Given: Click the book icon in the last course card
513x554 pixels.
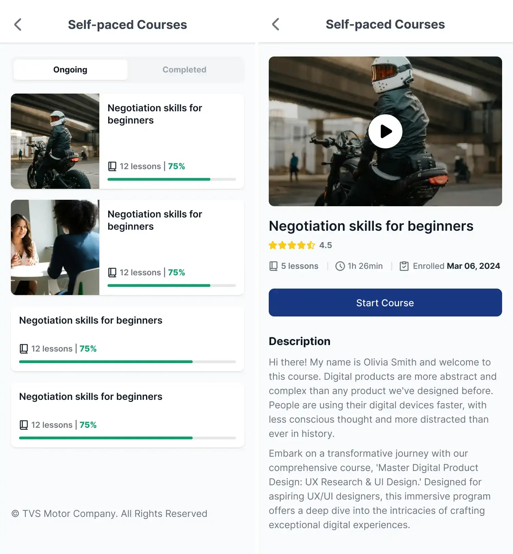Looking at the screenshot, I should pos(24,425).
